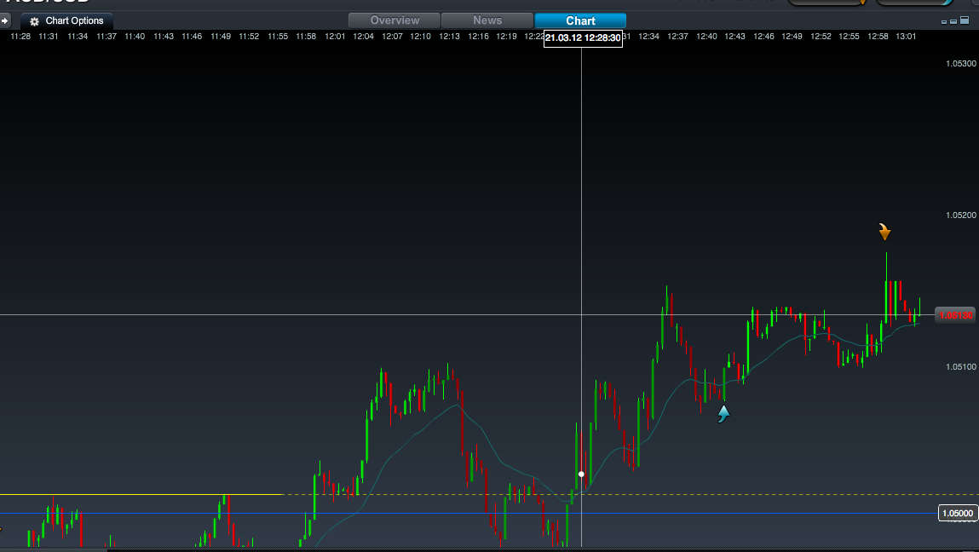Click the 12:19 time axis label
The height and width of the screenshot is (552, 979).
pyautogui.click(x=506, y=37)
